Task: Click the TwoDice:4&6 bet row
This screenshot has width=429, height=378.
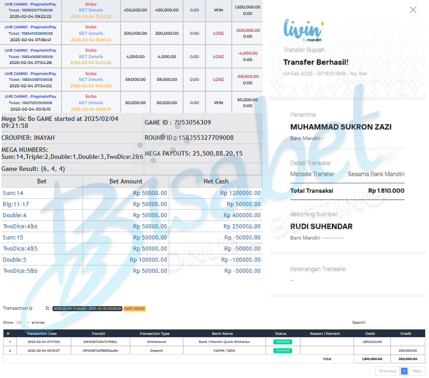Action: pos(132,227)
